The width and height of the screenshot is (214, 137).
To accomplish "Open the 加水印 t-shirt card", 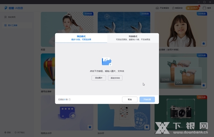I will tap(124, 117).
